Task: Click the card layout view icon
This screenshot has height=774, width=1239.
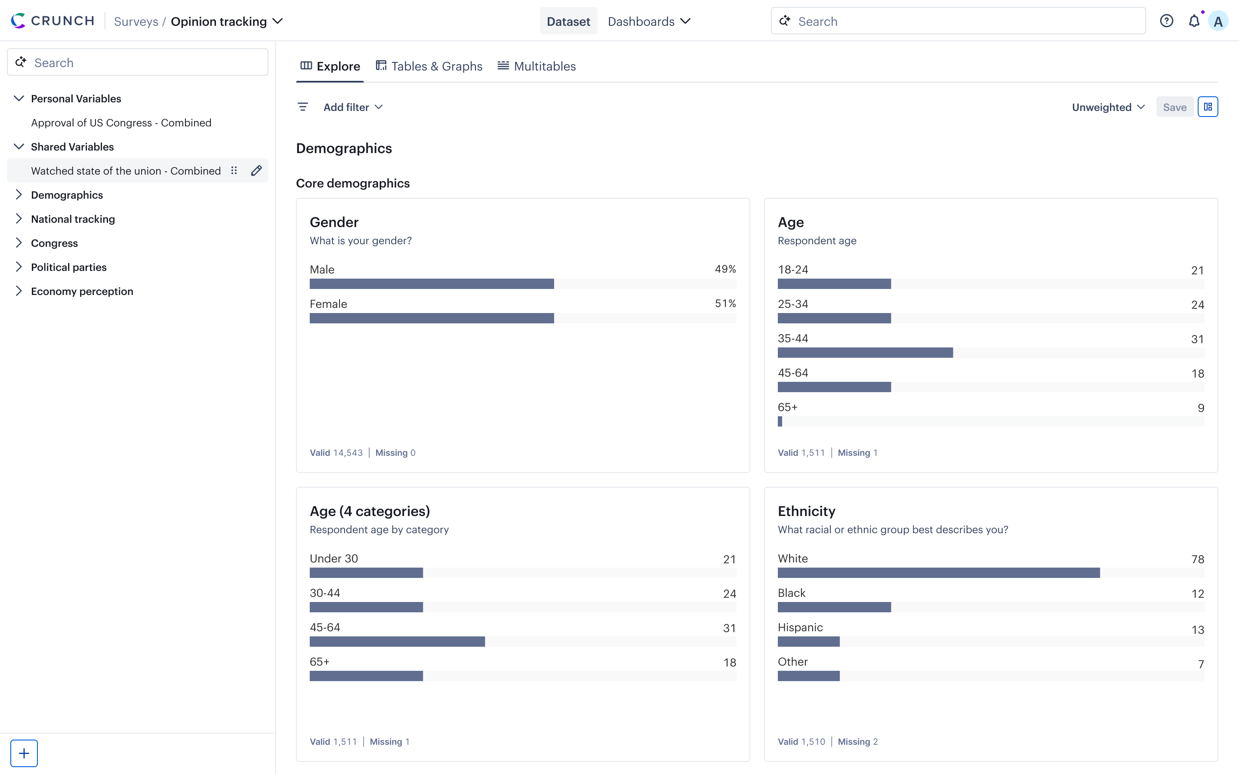Action: coord(1208,107)
